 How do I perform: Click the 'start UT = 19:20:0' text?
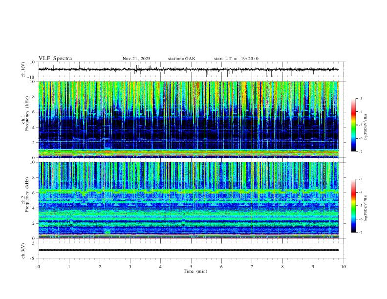click(236, 59)
